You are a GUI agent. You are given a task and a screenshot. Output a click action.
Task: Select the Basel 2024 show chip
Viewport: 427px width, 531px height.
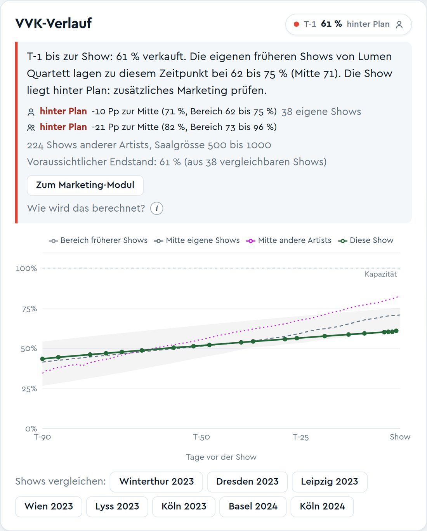tap(253, 507)
